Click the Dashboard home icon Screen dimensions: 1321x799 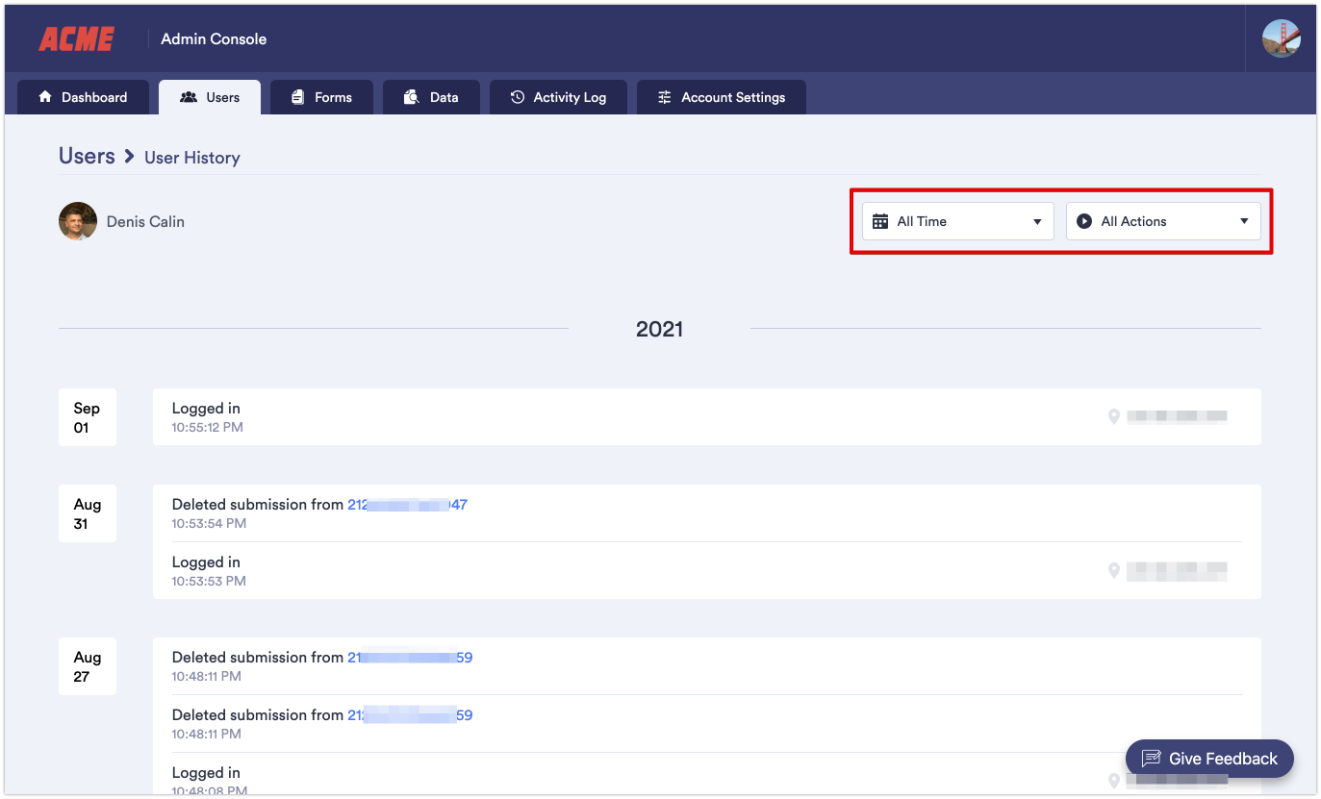tap(44, 97)
